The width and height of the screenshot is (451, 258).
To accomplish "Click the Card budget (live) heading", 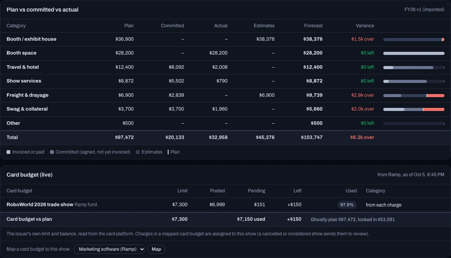I will coord(29,174).
